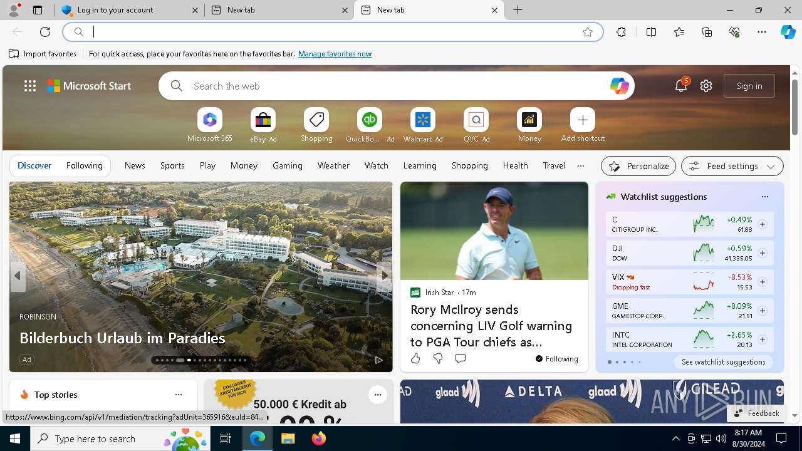Add VIX to the watchlist
Viewport: 802px width, 451px height.
(x=762, y=282)
